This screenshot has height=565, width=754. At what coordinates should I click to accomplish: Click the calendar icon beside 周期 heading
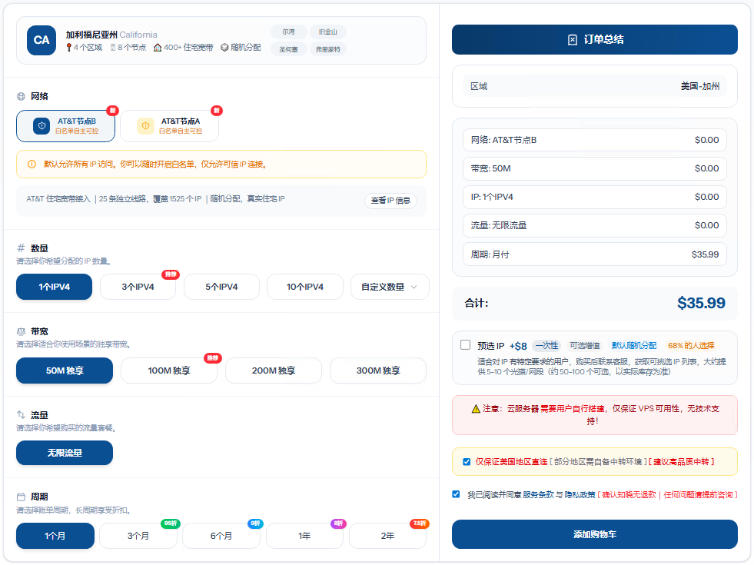pos(21,497)
